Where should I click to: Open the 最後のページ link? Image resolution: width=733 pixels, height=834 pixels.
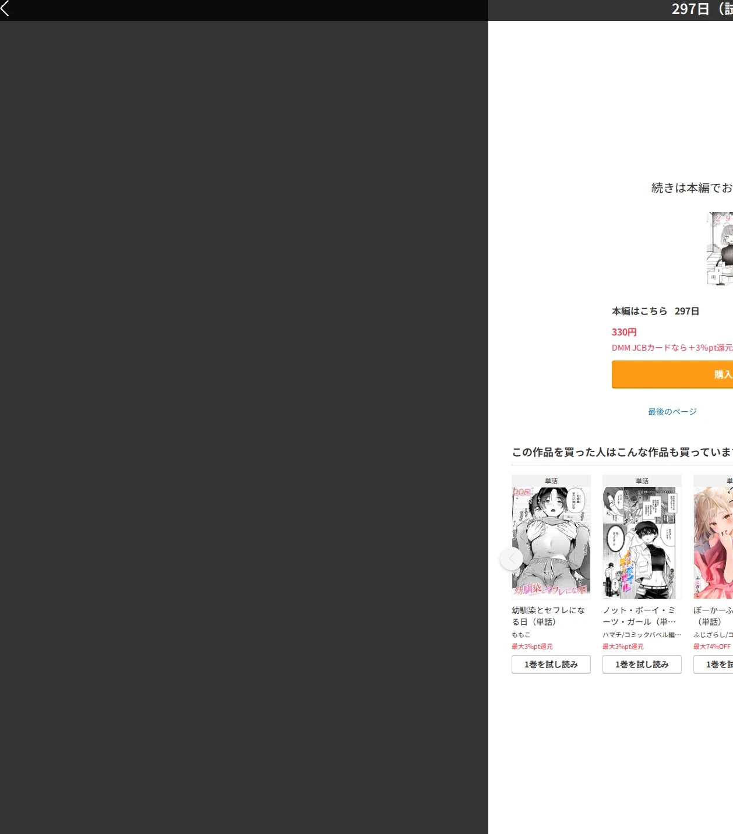[672, 412]
